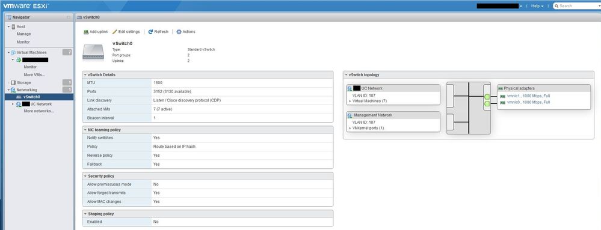Viewport: 601px width, 230px height.
Task: Click the Navigator panel header icon
Action: tap(9, 17)
